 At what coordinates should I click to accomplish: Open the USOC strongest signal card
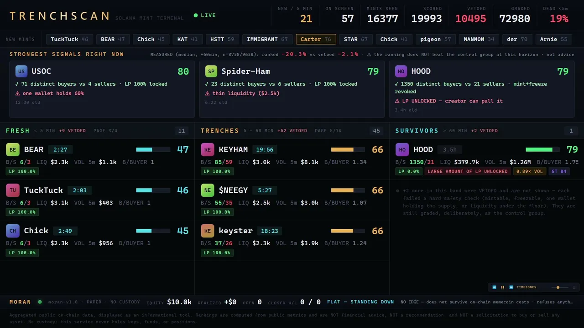click(x=102, y=89)
